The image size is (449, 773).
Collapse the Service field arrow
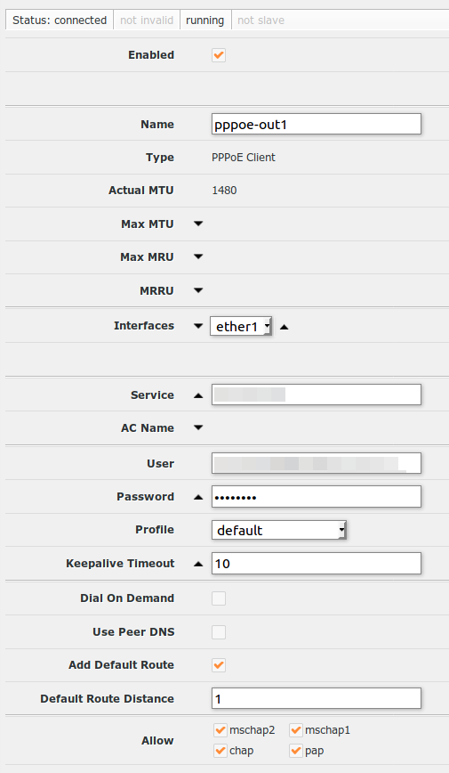tap(198, 395)
